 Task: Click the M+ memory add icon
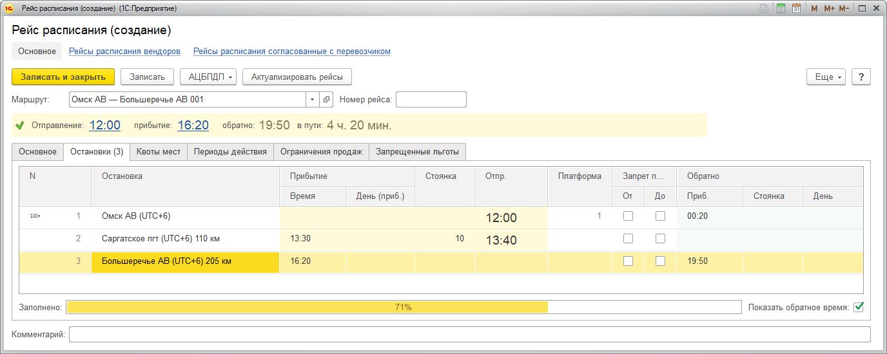pos(828,8)
